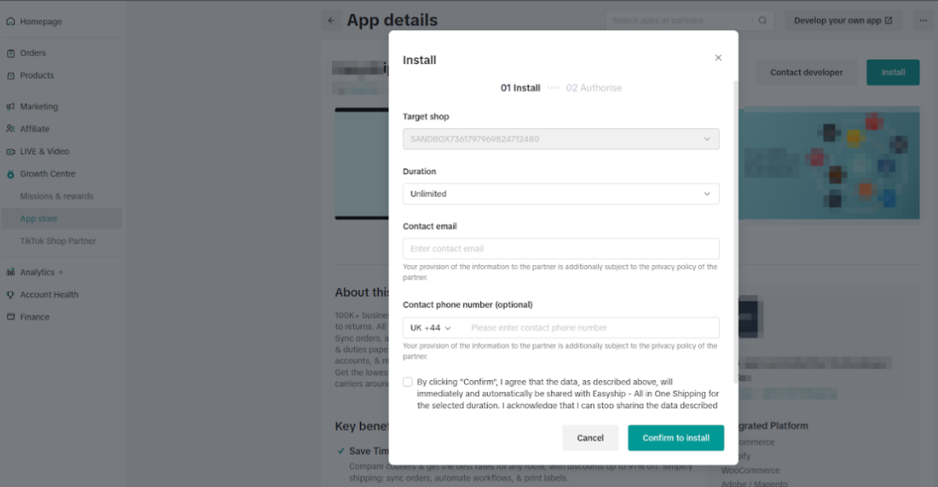The width and height of the screenshot is (938, 487).
Task: Click the Marketing megaphone icon
Action: click(11, 106)
